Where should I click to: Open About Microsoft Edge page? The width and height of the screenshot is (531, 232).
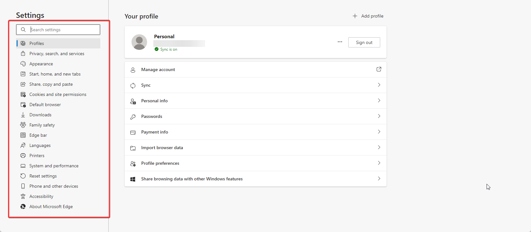tap(58, 207)
